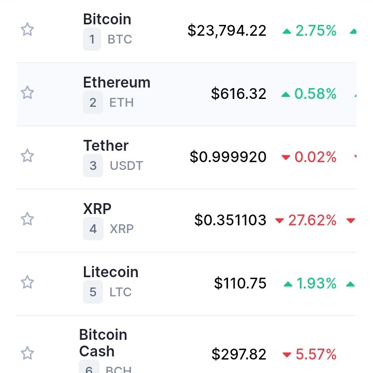Click the Bitcoin rank 1 badge
Image resolution: width=373 pixels, height=373 pixels.
[92, 40]
